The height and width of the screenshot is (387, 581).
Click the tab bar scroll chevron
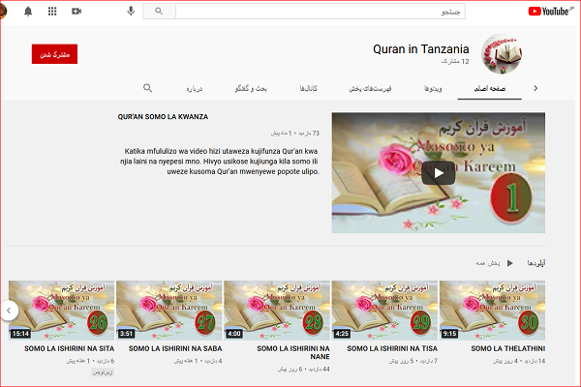click(x=536, y=88)
